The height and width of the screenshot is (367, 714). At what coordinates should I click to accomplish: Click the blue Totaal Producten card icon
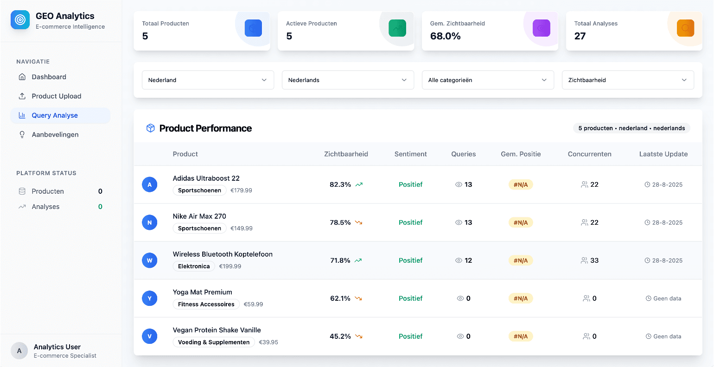[x=253, y=28]
